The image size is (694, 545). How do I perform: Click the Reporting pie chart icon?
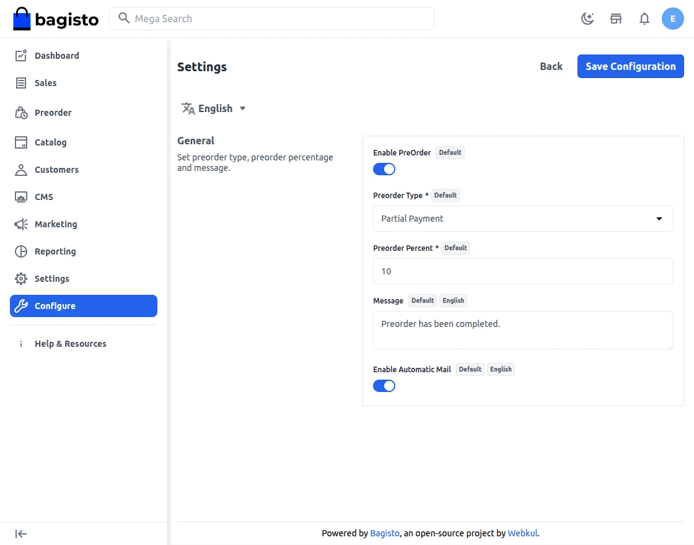pos(21,251)
